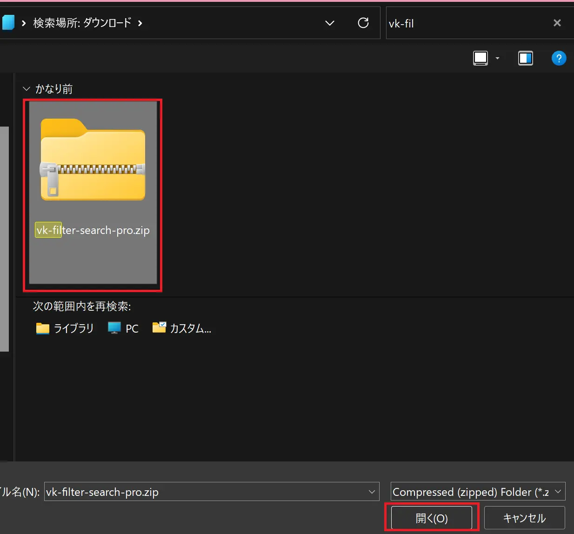This screenshot has height=534, width=574.
Task: Expand chevron after 検索場所: ダウンロード
Action: click(x=140, y=23)
